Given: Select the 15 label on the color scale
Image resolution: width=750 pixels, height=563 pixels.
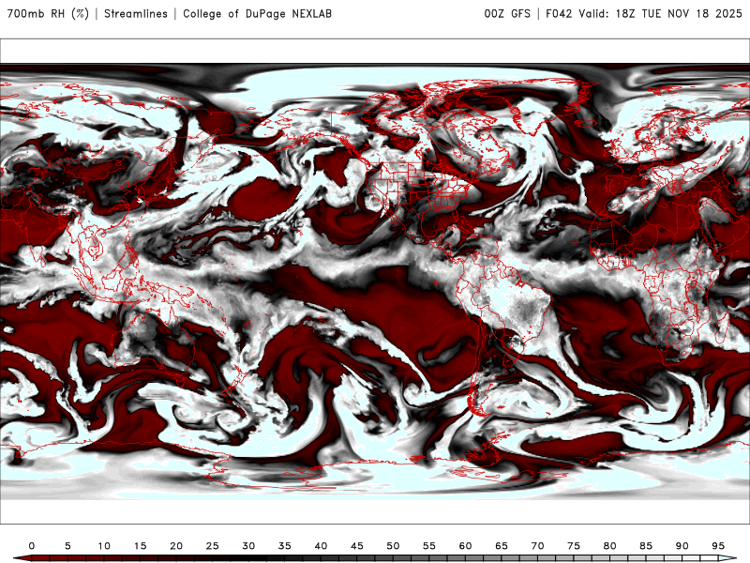Looking at the screenshot, I should 140,546.
